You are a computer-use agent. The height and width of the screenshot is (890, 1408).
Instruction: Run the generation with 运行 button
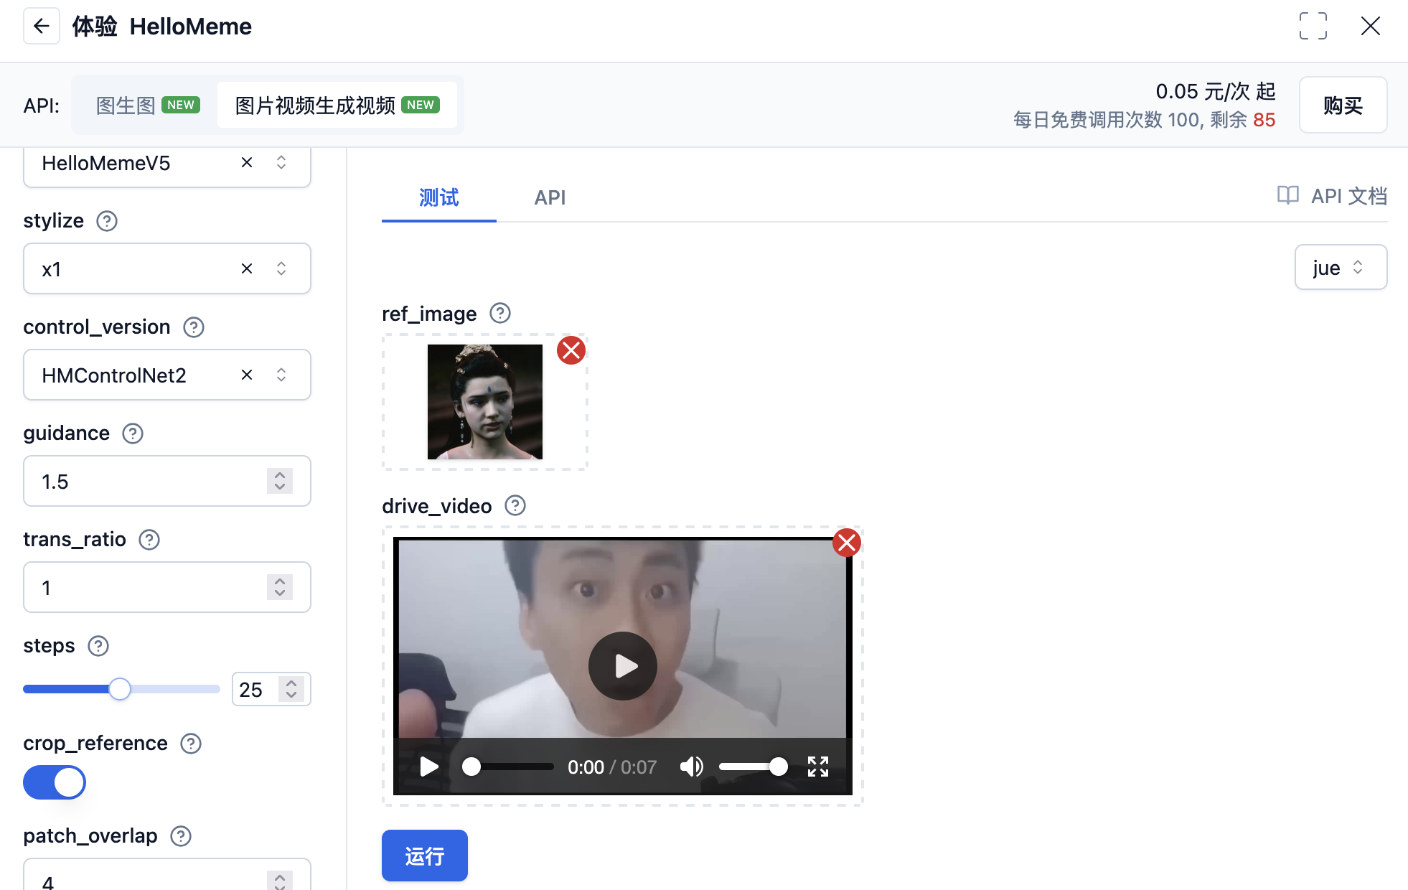click(424, 856)
